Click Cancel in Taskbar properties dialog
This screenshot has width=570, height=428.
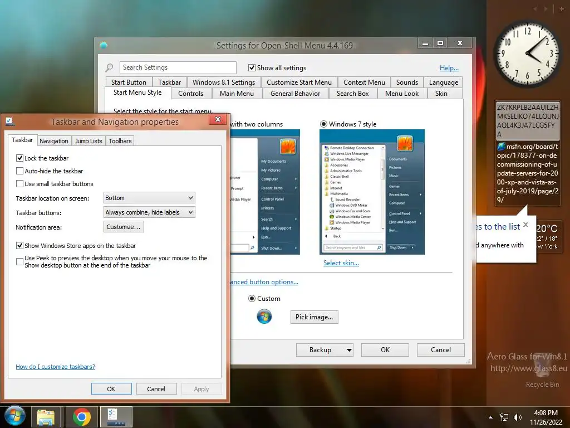point(156,388)
